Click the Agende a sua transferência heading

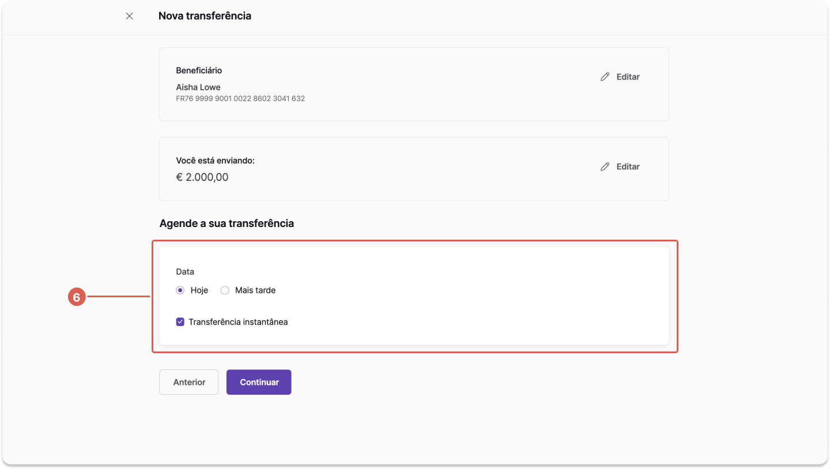tap(227, 224)
